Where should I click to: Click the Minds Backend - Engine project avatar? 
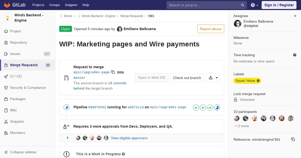click(8, 18)
